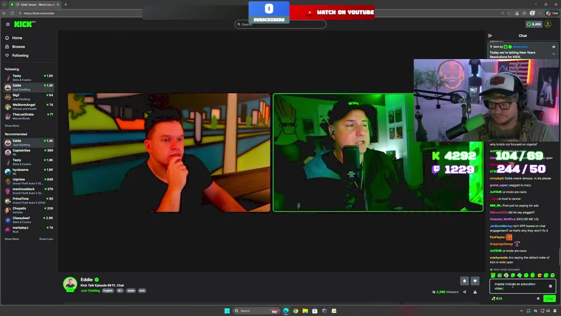Open browser profile avatar
The height and width of the screenshot is (316, 561).
click(533, 13)
